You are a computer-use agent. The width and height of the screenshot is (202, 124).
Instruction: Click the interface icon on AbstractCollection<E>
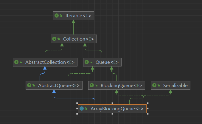[x=16, y=62]
